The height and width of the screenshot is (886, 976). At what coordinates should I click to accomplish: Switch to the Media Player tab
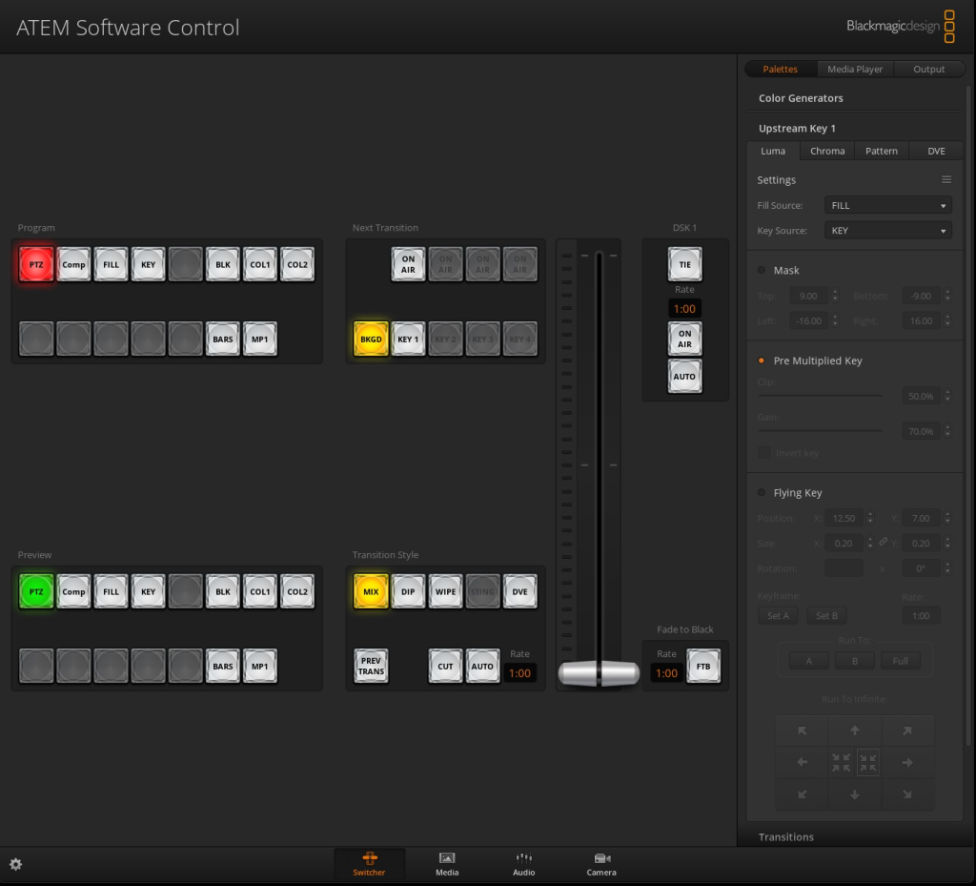point(854,69)
